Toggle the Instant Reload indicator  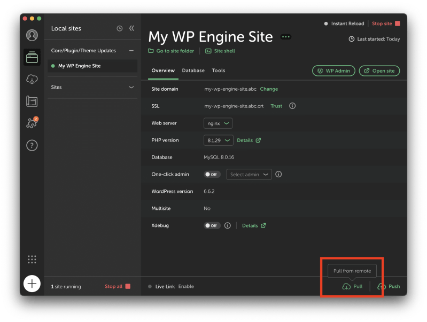click(x=326, y=23)
